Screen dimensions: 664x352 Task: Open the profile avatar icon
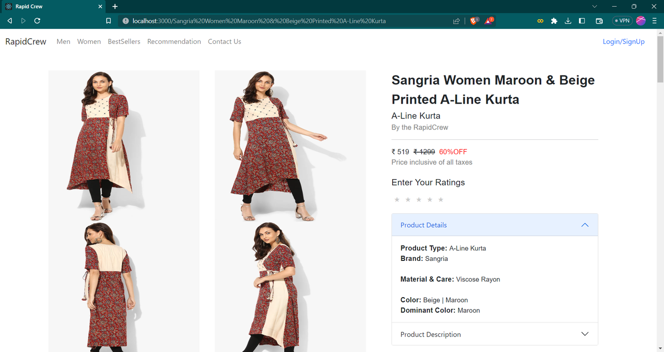641,21
